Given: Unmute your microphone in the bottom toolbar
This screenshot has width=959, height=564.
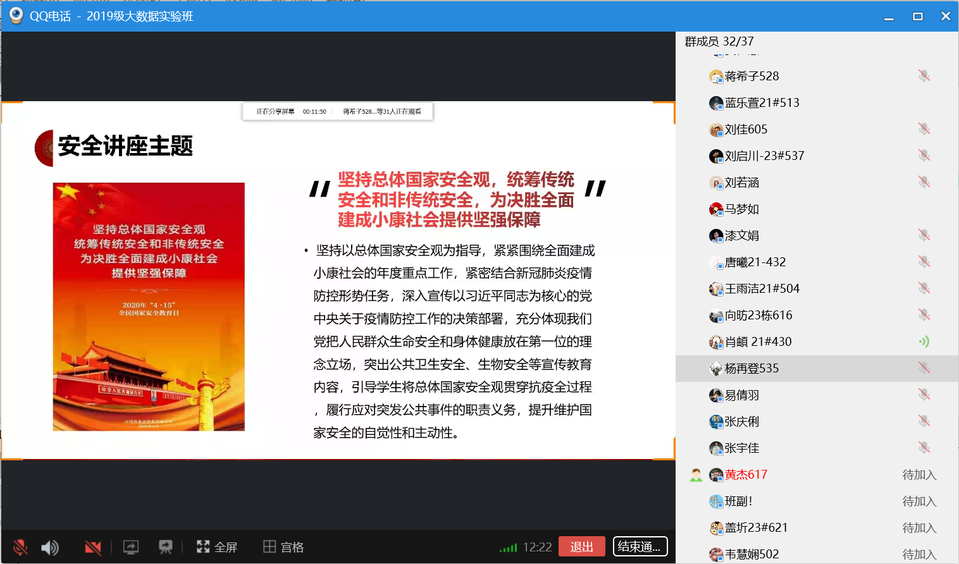Looking at the screenshot, I should tap(20, 547).
